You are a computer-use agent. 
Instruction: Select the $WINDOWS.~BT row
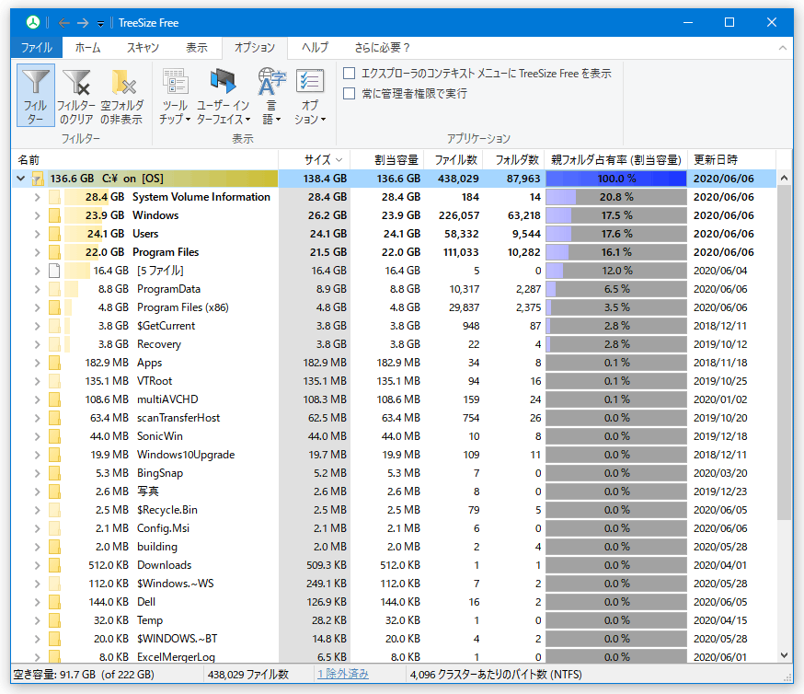coord(393,639)
